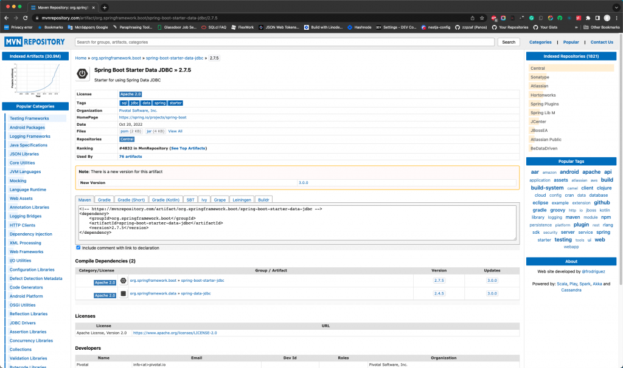Switch to the Gradle snippet tab
The image size is (623, 368).
pyautogui.click(x=104, y=200)
